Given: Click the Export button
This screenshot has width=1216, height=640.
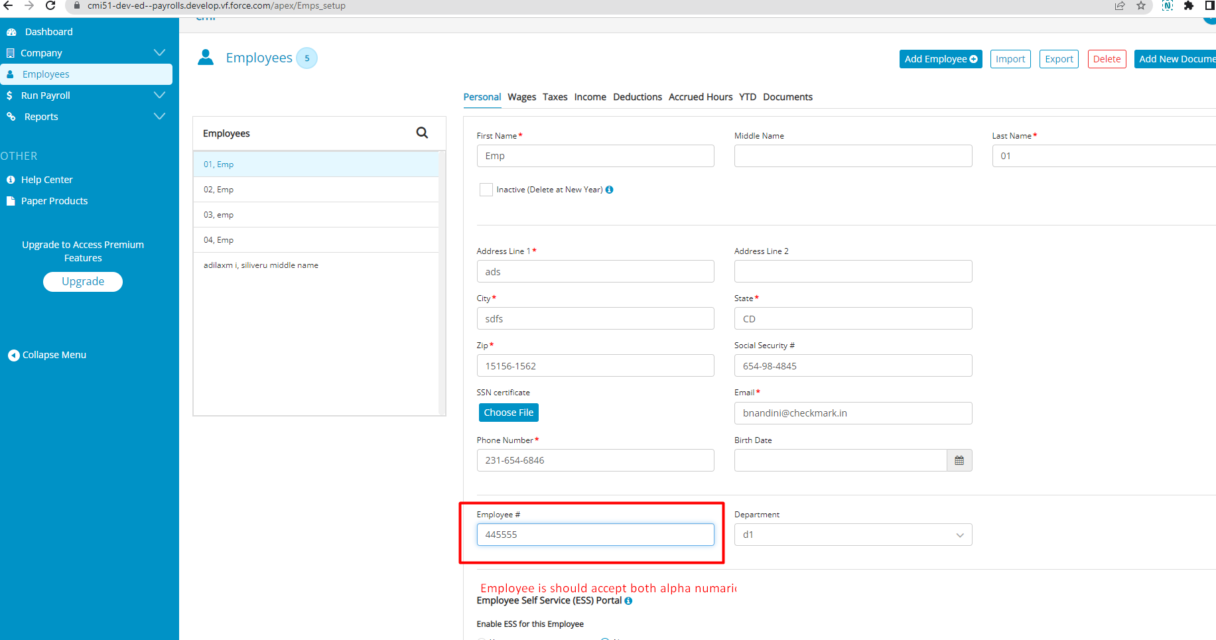Looking at the screenshot, I should tap(1059, 59).
